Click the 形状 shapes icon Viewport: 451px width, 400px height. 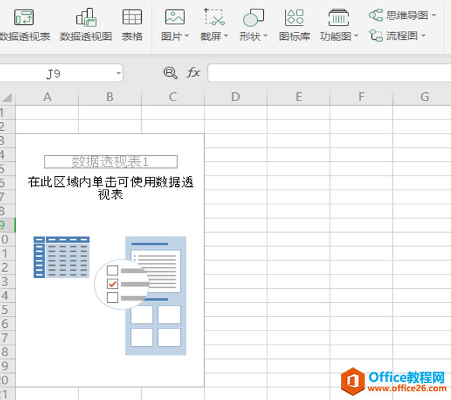pyautogui.click(x=253, y=18)
